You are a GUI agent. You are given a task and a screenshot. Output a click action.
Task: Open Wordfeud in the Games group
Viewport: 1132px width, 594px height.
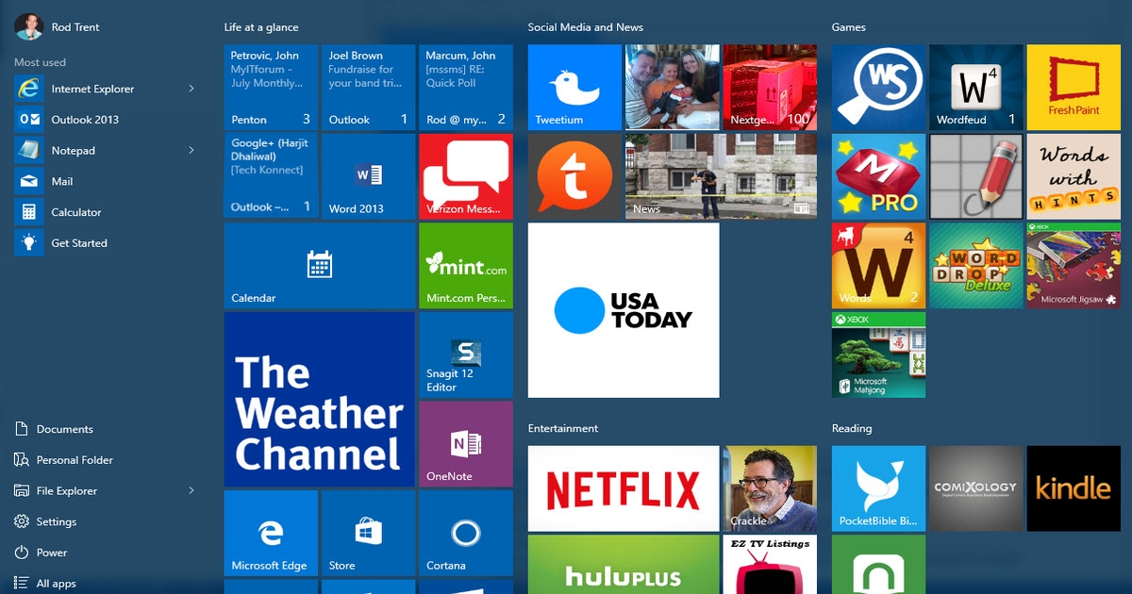(975, 87)
